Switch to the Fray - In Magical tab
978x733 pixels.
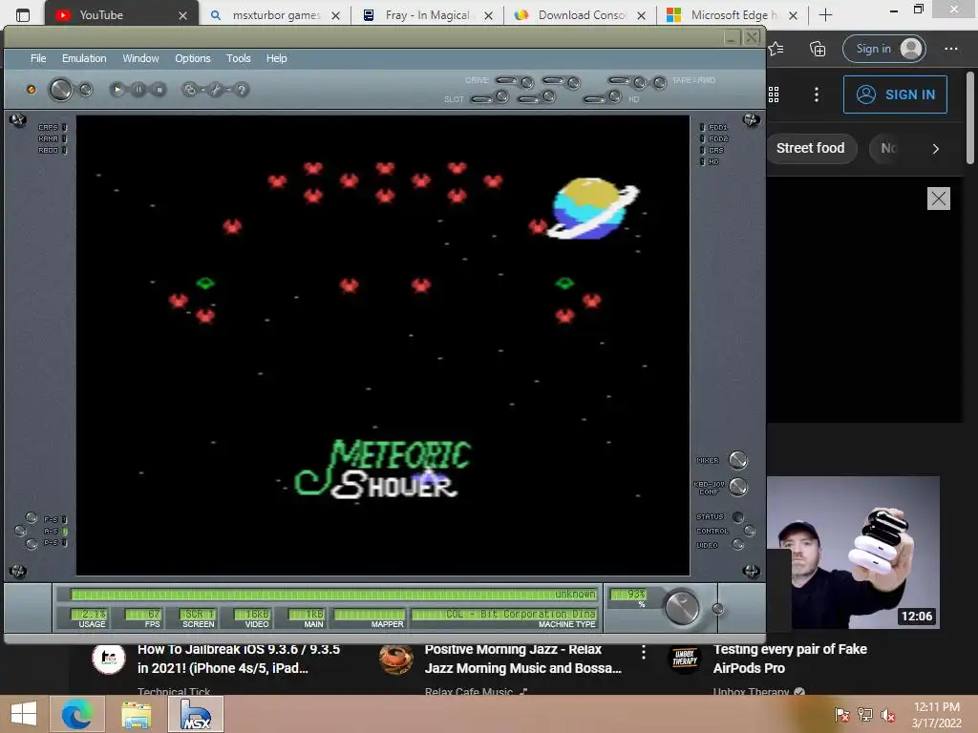pyautogui.click(x=427, y=15)
